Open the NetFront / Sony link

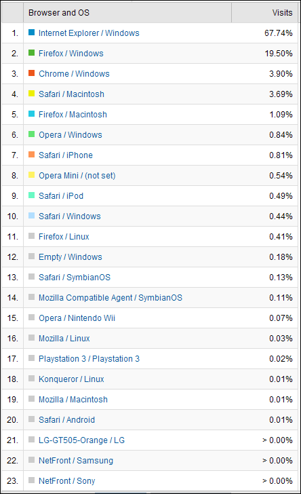click(x=66, y=481)
